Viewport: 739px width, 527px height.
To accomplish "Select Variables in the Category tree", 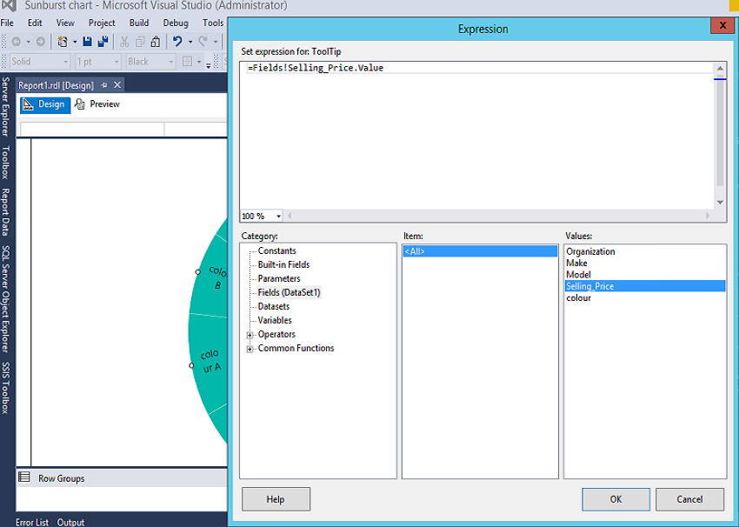I will pyautogui.click(x=275, y=320).
